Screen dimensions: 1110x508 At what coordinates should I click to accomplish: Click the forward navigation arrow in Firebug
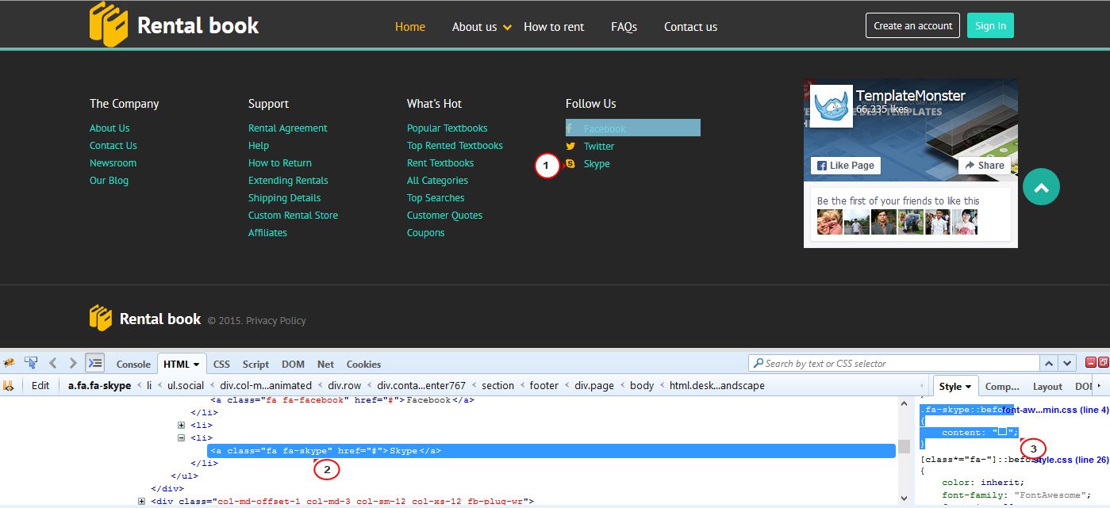coord(72,363)
